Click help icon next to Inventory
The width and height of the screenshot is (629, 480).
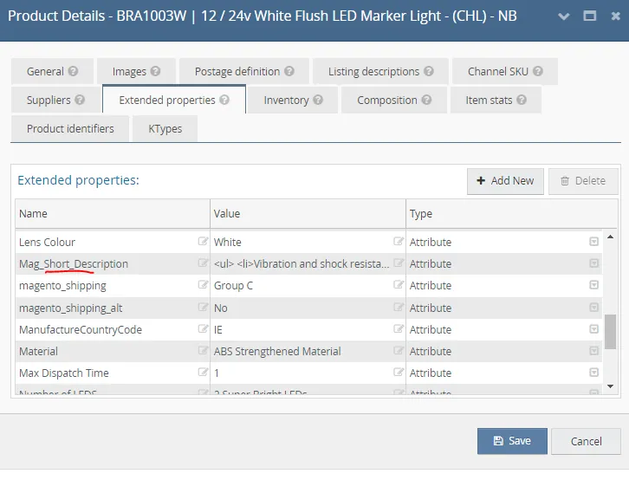point(318,100)
